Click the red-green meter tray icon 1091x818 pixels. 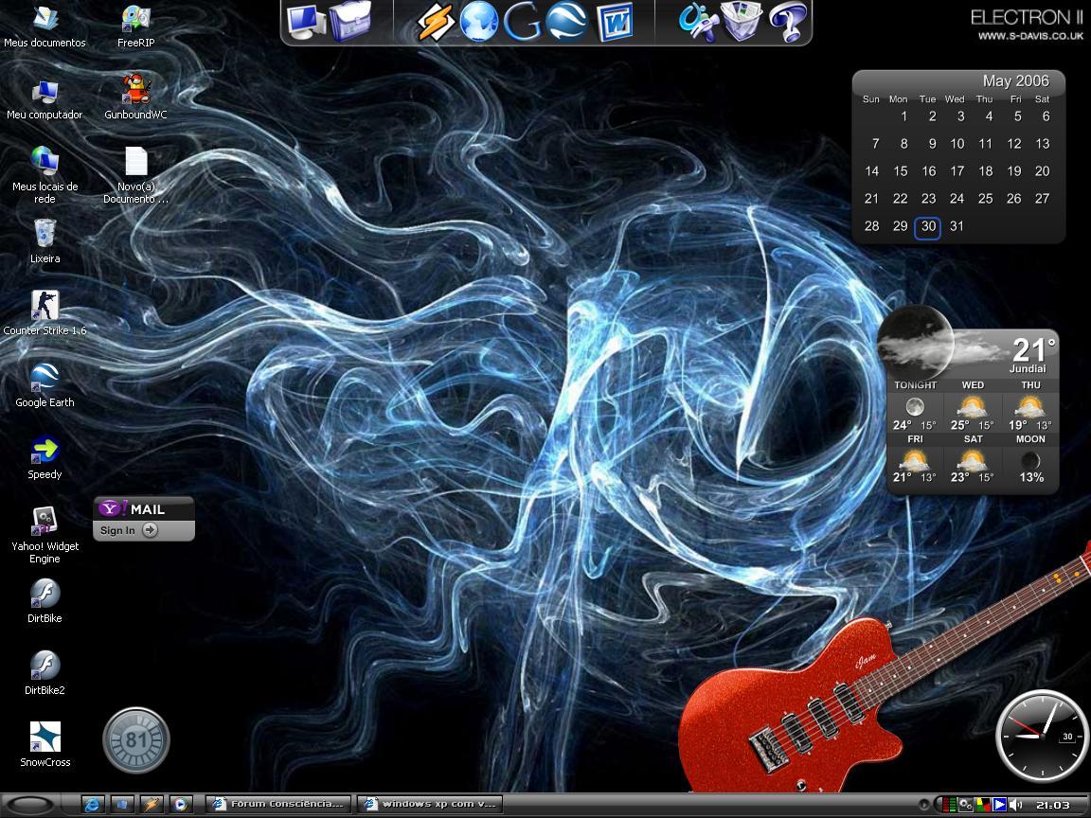[x=949, y=805]
